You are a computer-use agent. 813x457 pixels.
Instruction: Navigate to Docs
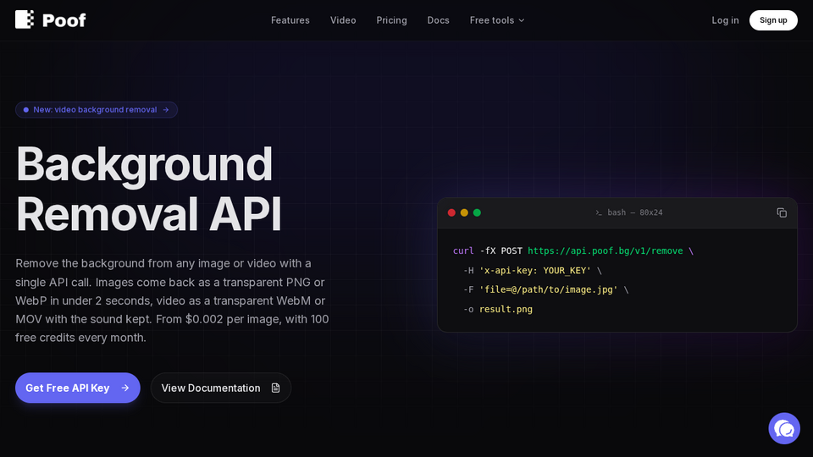tap(438, 20)
